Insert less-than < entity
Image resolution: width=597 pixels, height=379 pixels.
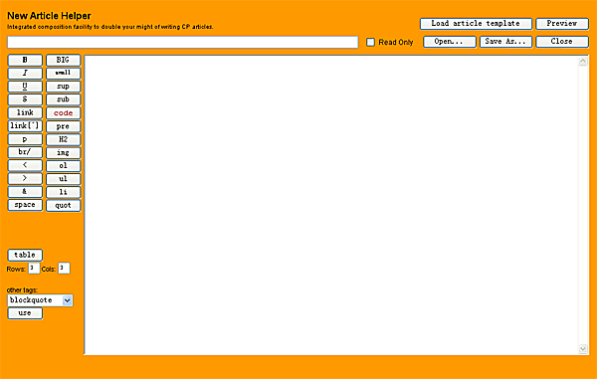(25, 165)
